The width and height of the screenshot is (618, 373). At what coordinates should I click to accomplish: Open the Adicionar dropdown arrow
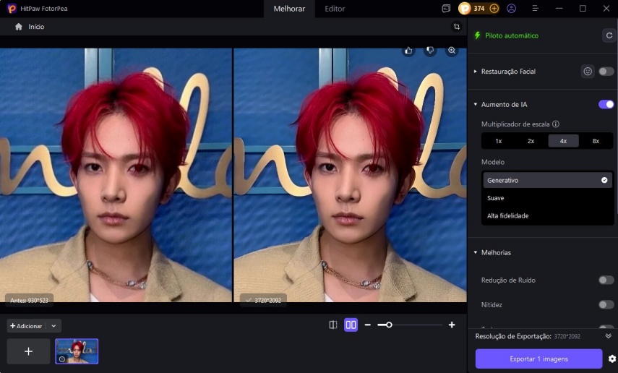click(x=53, y=326)
